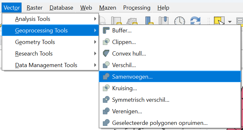Click the clock icon in toolbar
Viewport: 243px width, 130px height.
click(x=179, y=21)
